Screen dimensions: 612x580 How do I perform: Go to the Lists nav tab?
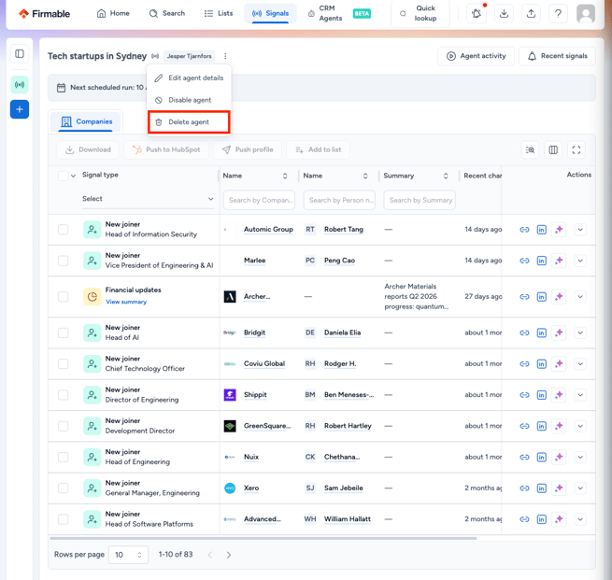(219, 14)
